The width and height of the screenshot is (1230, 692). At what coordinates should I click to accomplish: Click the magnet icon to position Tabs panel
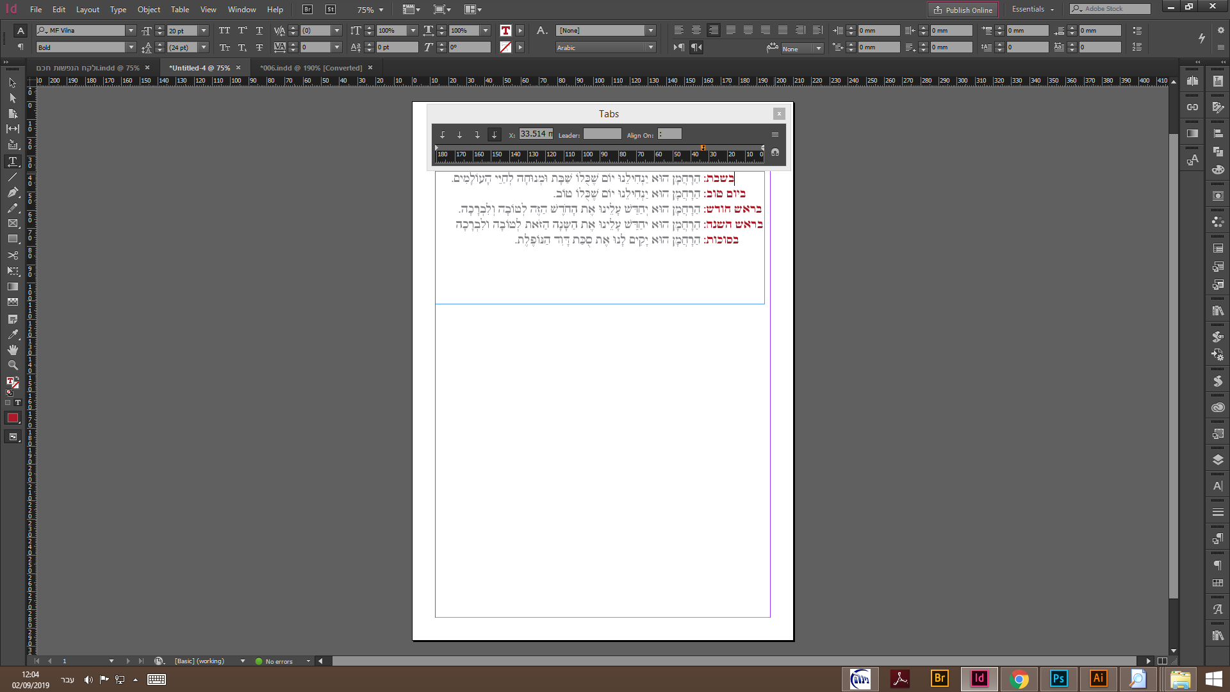pos(775,153)
